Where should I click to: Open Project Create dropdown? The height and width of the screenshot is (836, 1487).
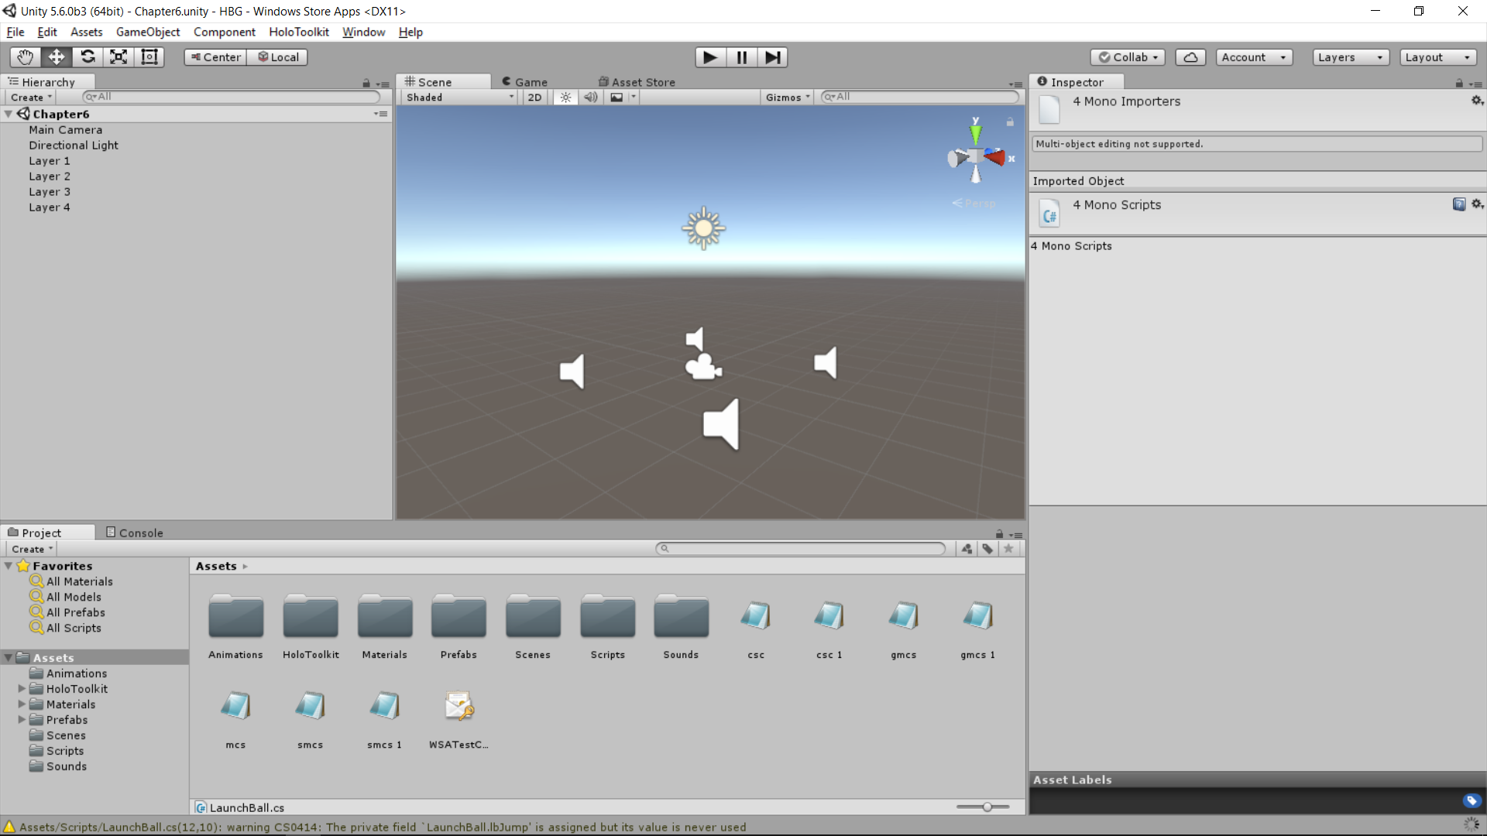(32, 549)
